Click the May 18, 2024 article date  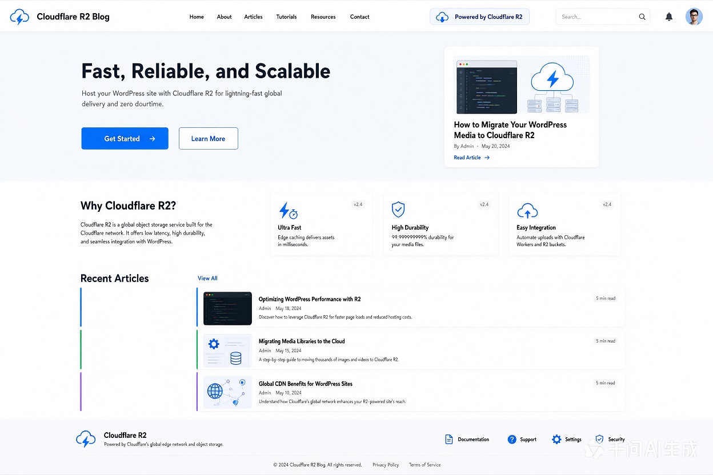(x=289, y=308)
